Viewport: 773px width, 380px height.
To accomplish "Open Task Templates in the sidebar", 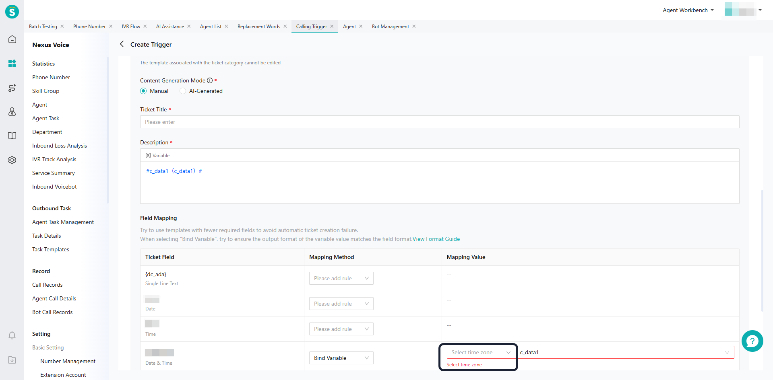I will tap(51, 249).
